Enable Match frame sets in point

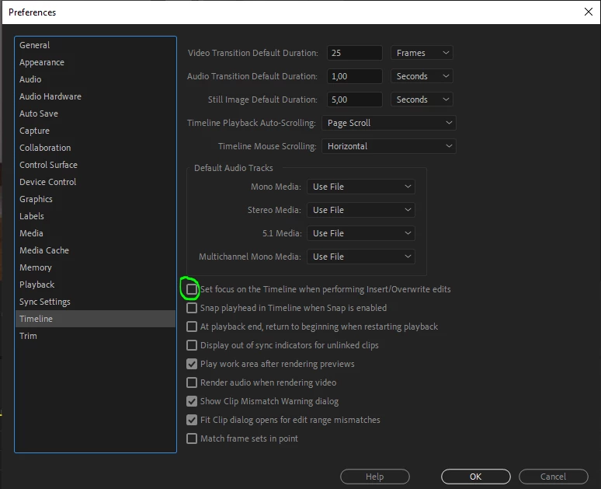click(x=192, y=438)
